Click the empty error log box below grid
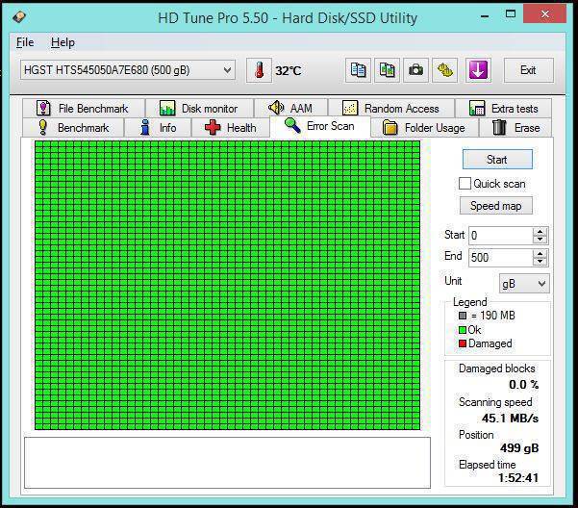This screenshot has height=508, width=578. [x=227, y=462]
